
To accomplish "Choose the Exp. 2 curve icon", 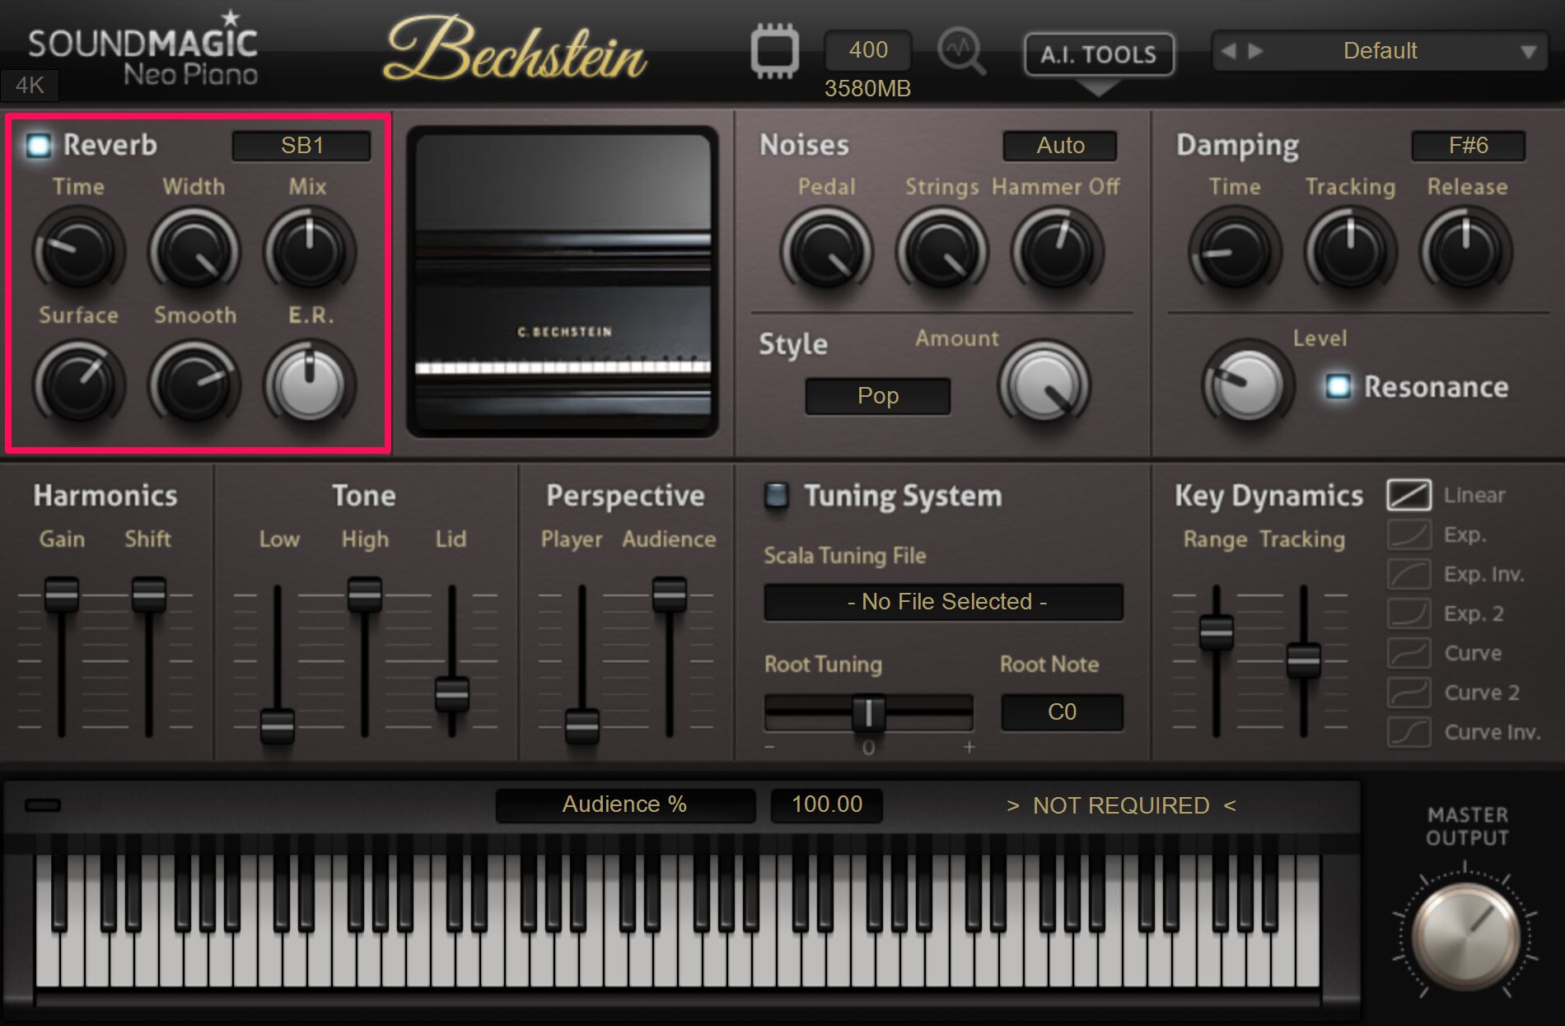I will [x=1408, y=613].
